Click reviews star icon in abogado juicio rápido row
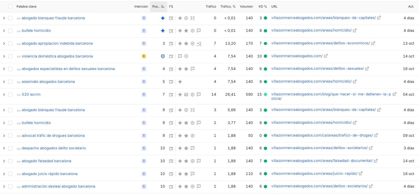Image resolution: width=419 pixels, height=194 pixels. 186,174
